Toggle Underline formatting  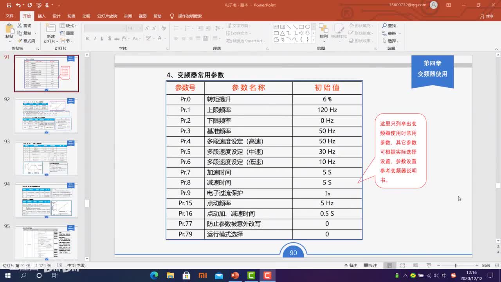point(102,38)
